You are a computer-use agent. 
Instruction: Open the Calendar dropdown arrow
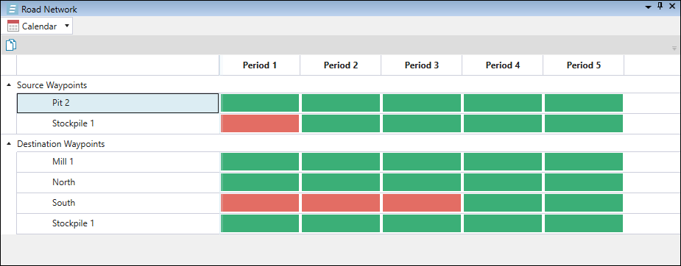(66, 26)
